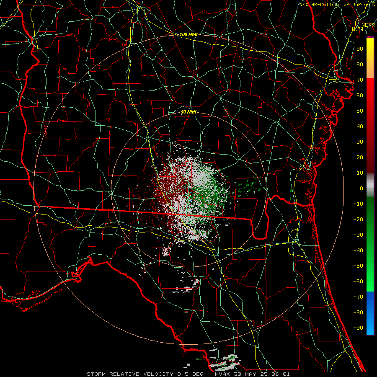This screenshot has width=377, height=377.
Task: Click the -70 value on the velocity scale
Action: (358, 297)
